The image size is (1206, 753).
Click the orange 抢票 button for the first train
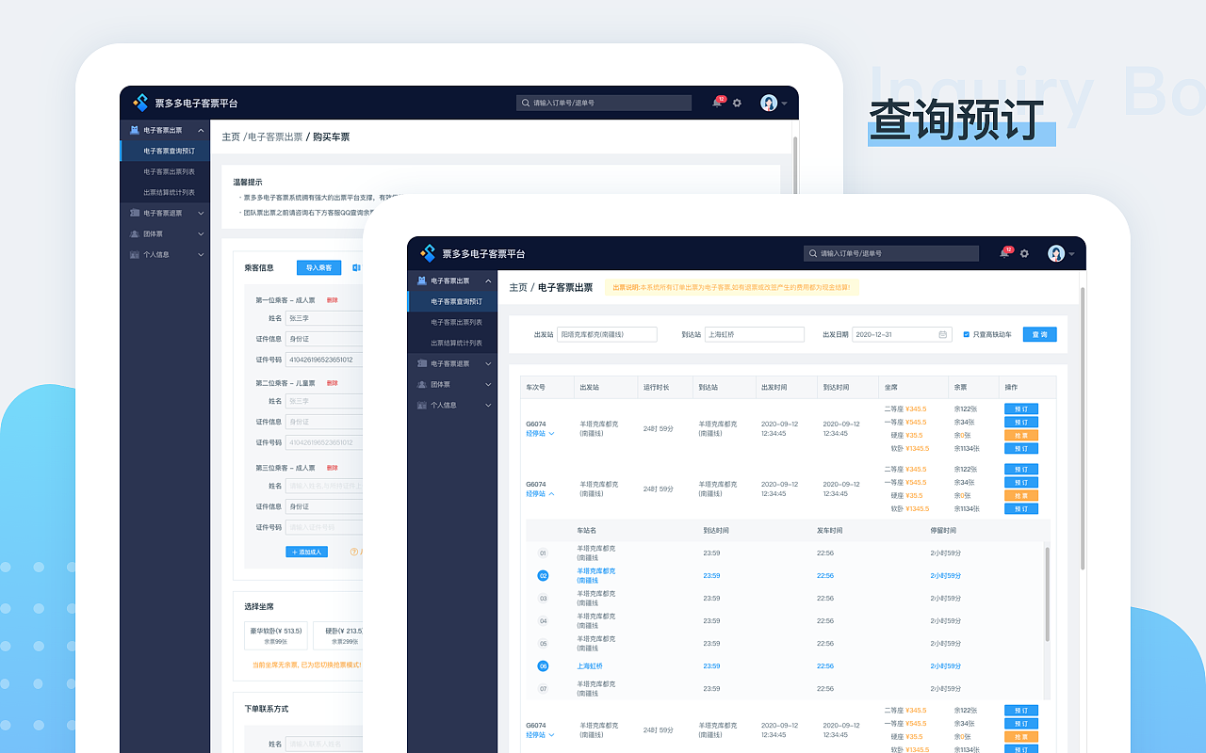pyautogui.click(x=1021, y=435)
